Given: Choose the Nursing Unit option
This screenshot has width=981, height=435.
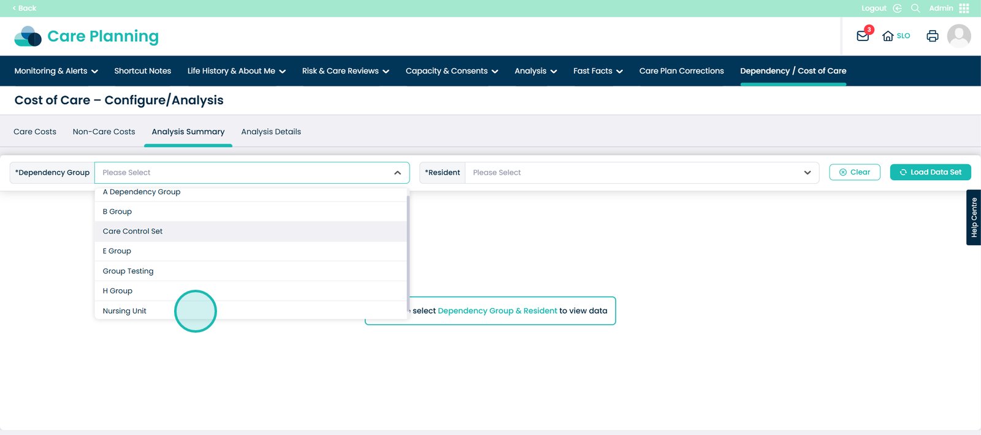Looking at the screenshot, I should click(124, 311).
